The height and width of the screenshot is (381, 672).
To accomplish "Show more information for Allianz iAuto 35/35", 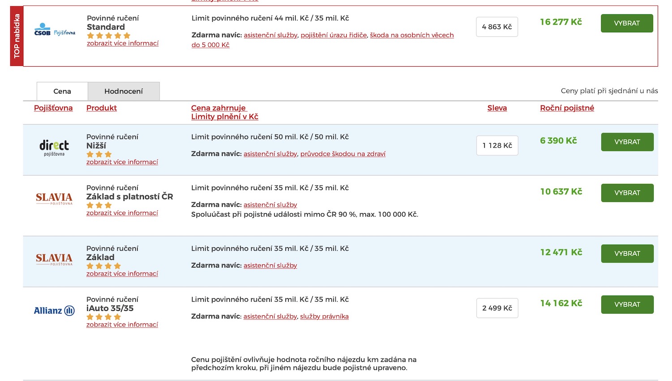I will tap(122, 325).
